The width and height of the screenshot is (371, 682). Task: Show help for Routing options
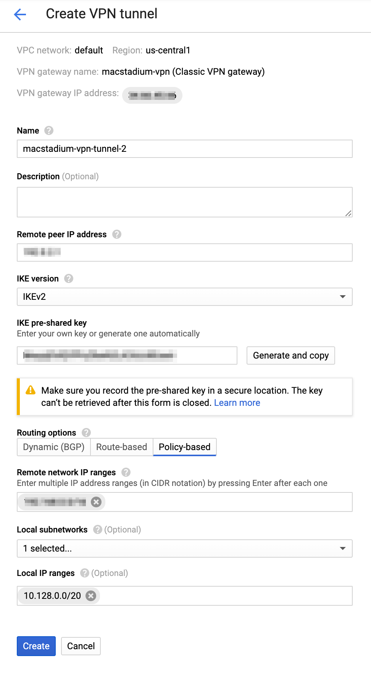[x=86, y=433]
